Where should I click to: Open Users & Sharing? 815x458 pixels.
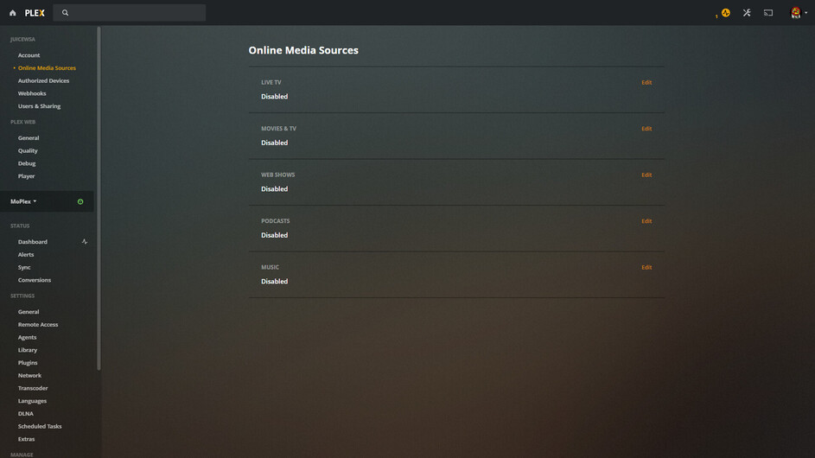(x=39, y=106)
